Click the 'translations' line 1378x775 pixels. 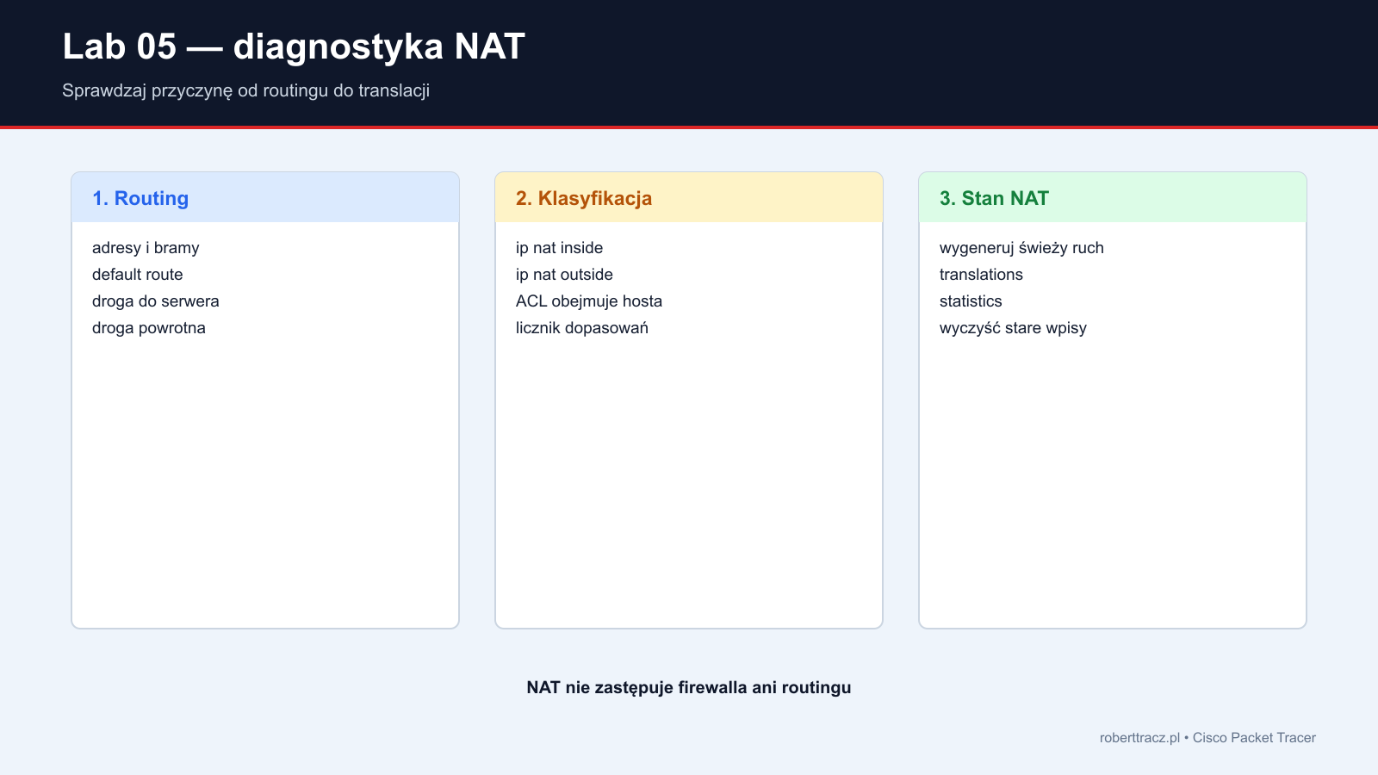coord(981,275)
